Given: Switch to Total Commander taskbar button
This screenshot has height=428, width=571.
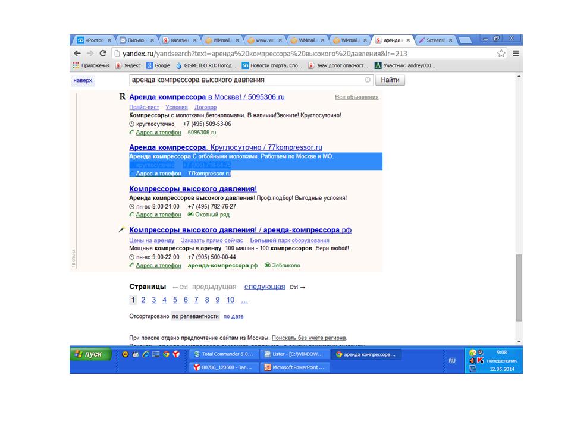Looking at the screenshot, I should (224, 354).
